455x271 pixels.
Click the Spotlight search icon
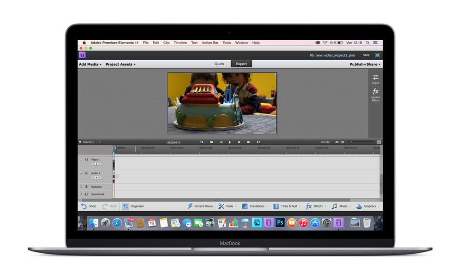[368, 43]
